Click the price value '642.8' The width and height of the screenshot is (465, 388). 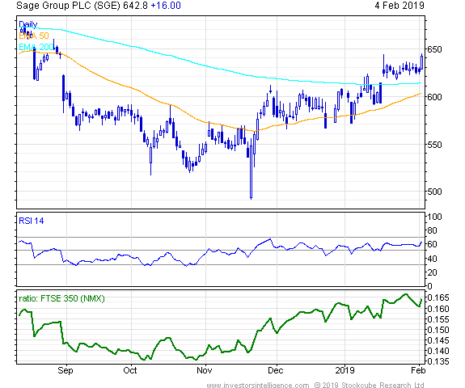135,6
